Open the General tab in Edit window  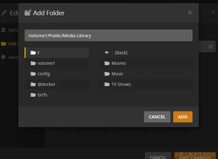9,30
